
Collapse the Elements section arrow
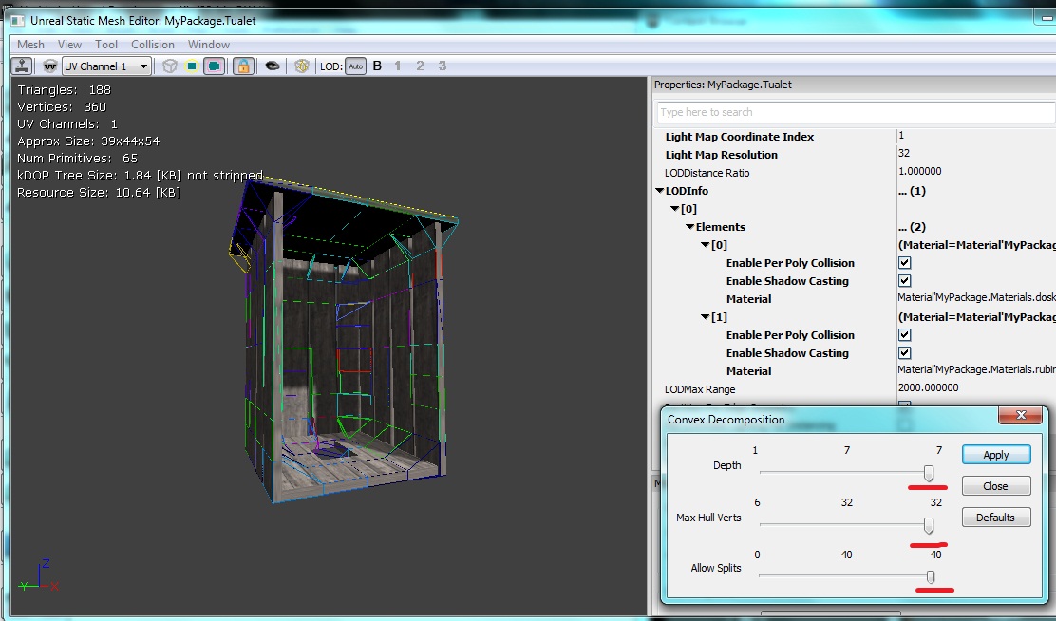pos(689,227)
